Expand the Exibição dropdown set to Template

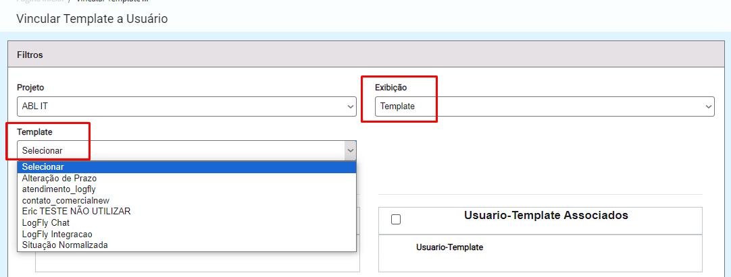click(545, 106)
